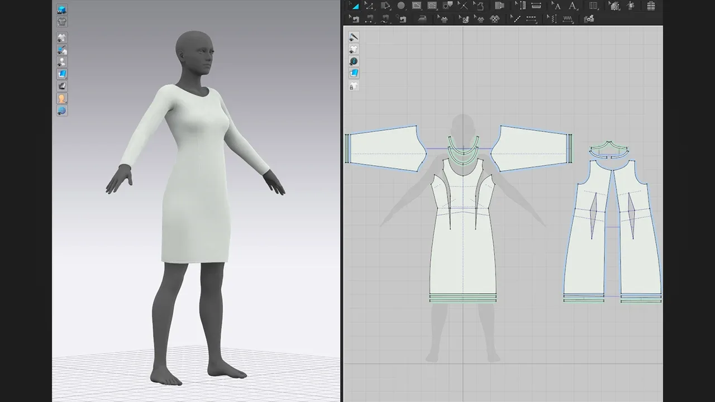715x402 pixels.
Task: Select the Edit Pattern tool with cyan triangle
Action: coord(354,6)
